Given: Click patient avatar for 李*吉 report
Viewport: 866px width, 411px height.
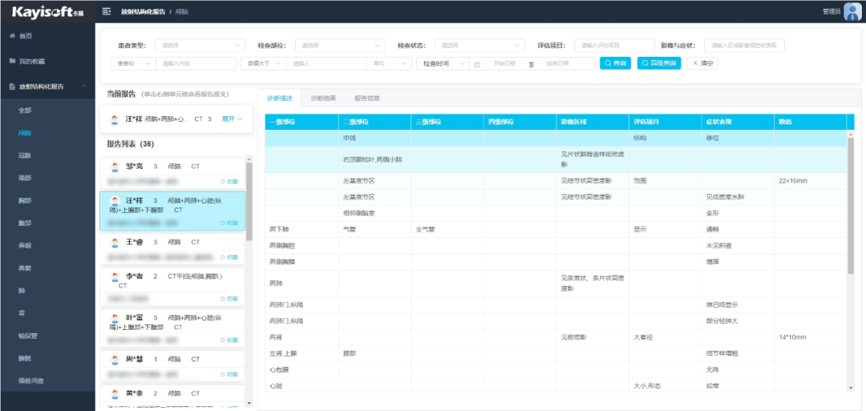Looking at the screenshot, I should [115, 276].
